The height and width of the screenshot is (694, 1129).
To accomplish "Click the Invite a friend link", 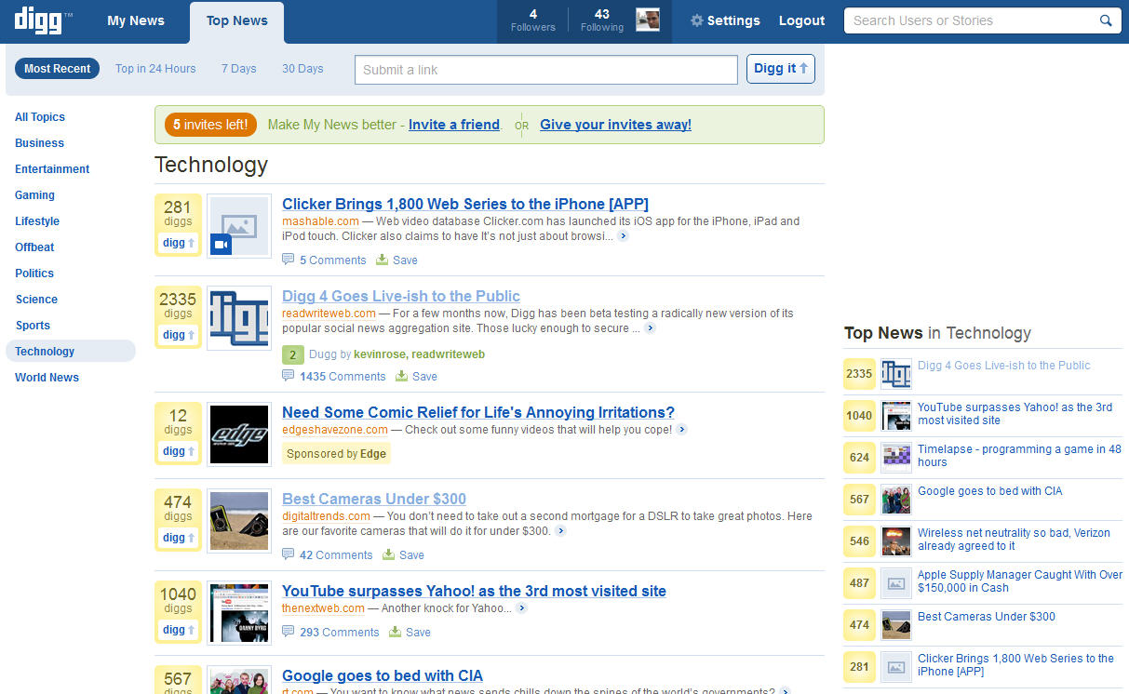I will [x=454, y=125].
